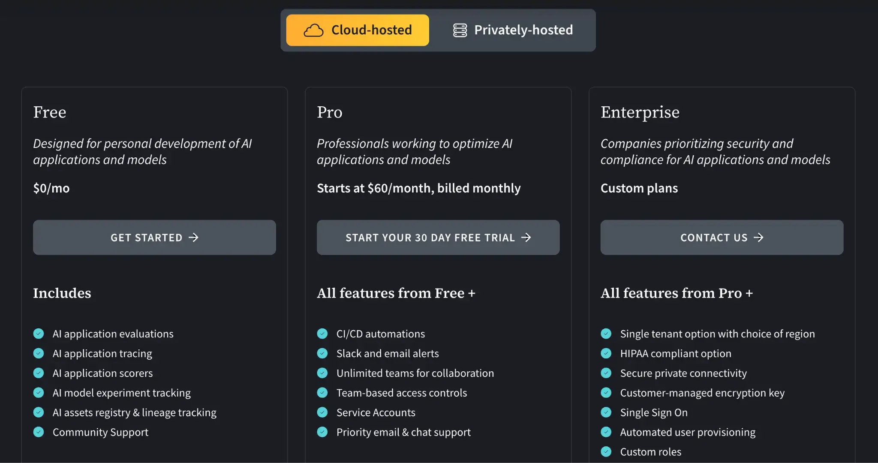Image resolution: width=878 pixels, height=463 pixels.
Task: Click the cloud icon in Cloud-hosted tab
Action: 313,30
